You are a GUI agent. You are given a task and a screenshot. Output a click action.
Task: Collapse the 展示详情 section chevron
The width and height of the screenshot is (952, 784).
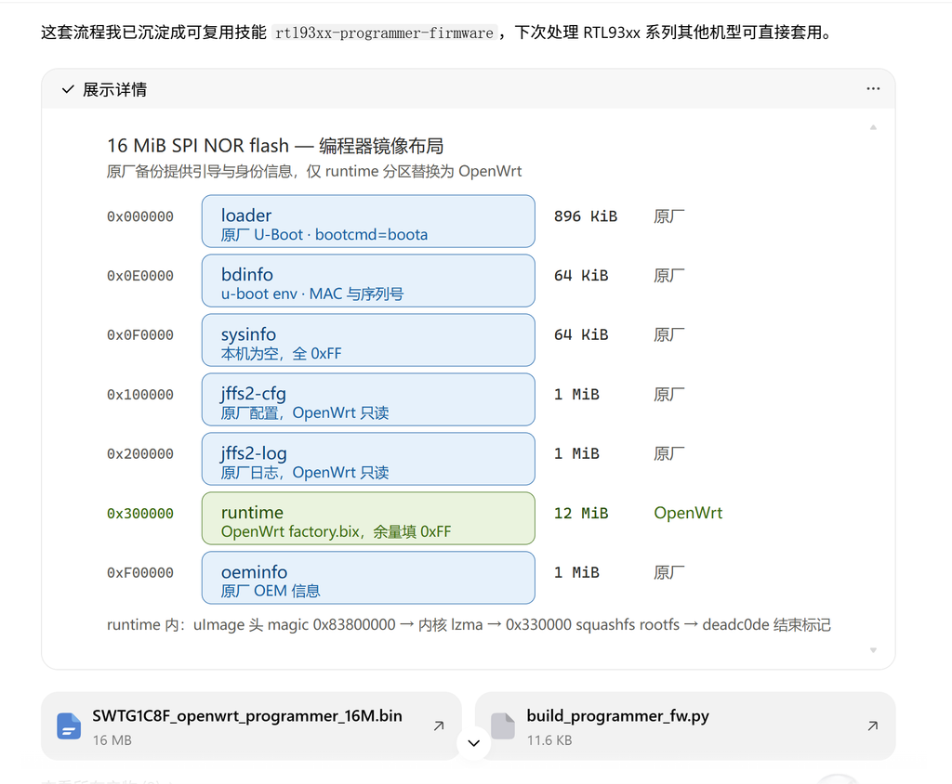67,90
